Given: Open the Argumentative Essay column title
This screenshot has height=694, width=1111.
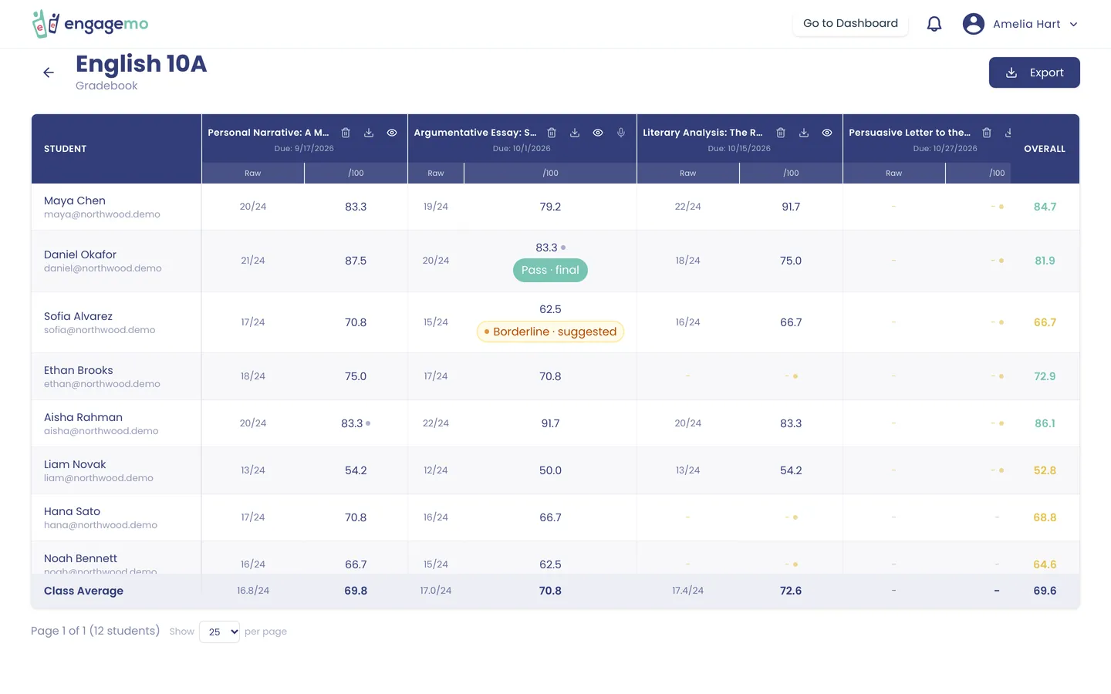Looking at the screenshot, I should pos(475,133).
